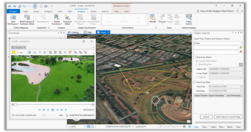Click Build Frames & Cameras Tables
The width and height of the screenshot is (251, 132).
tap(27, 20)
